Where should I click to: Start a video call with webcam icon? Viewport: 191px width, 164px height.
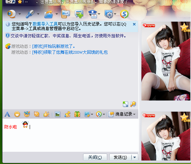[12, 14]
